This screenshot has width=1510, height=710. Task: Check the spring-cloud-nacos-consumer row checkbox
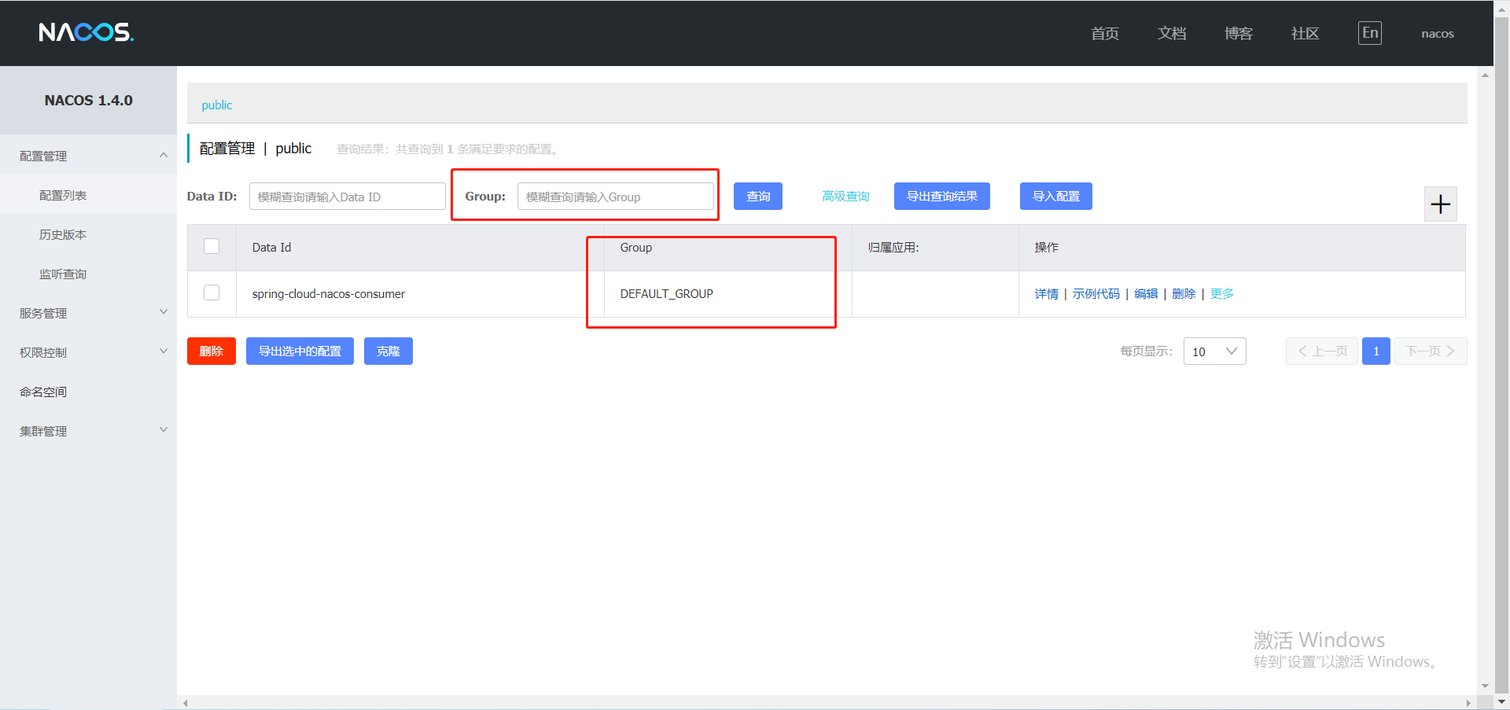[x=212, y=292]
